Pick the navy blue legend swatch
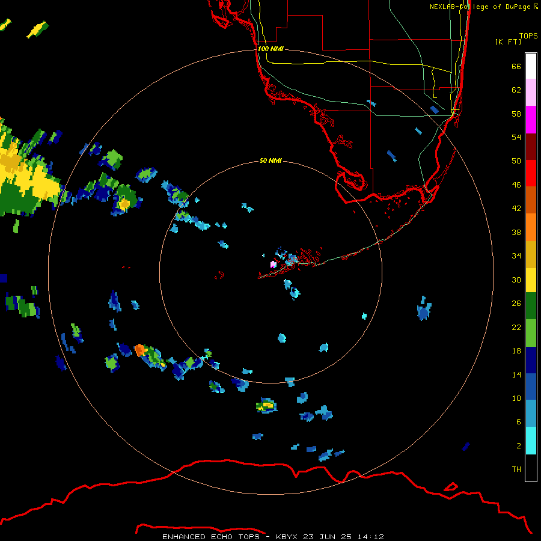Screen dimensions: 541x541 point(531,360)
